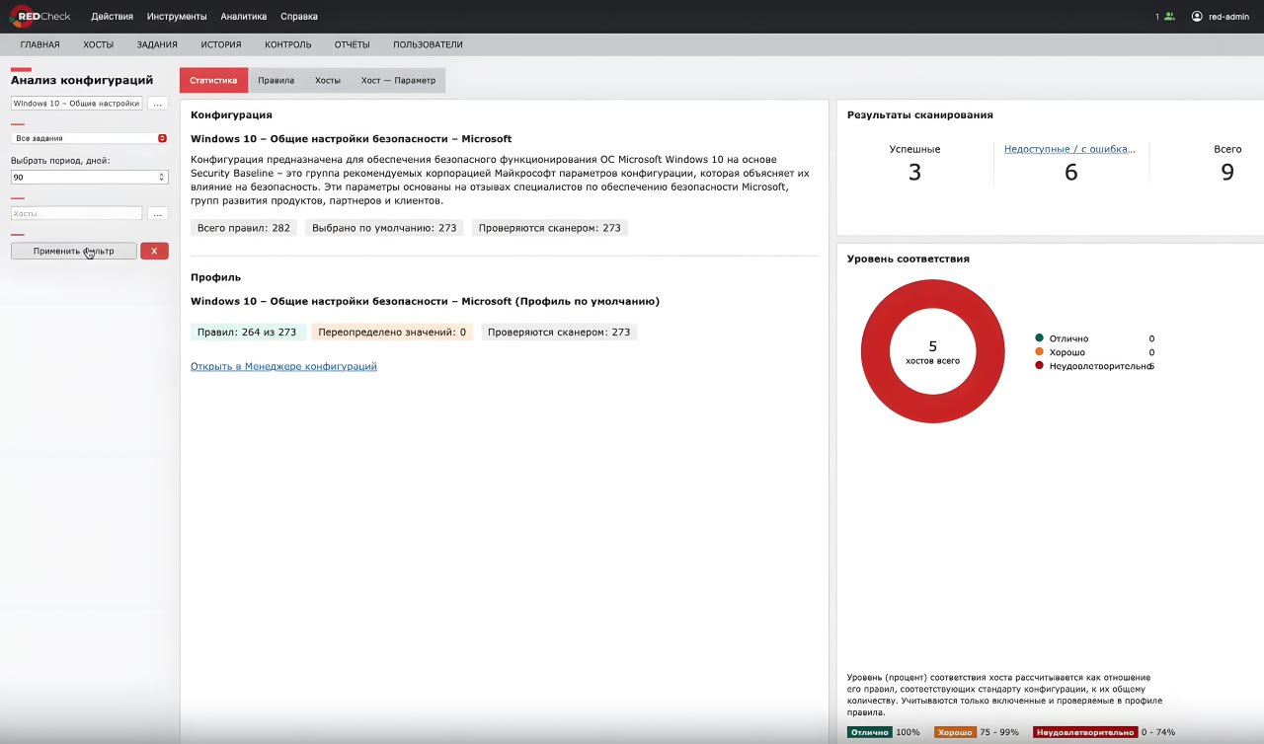Click the Анализ конфигураций heading
Image resolution: width=1264 pixels, height=744 pixels.
[82, 80]
